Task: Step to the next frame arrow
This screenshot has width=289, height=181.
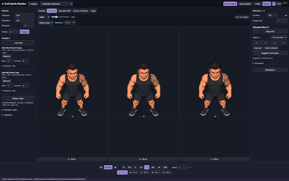Action: pos(115,167)
